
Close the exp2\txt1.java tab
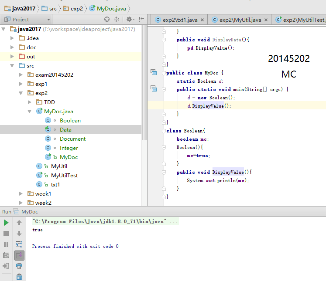point(202,20)
